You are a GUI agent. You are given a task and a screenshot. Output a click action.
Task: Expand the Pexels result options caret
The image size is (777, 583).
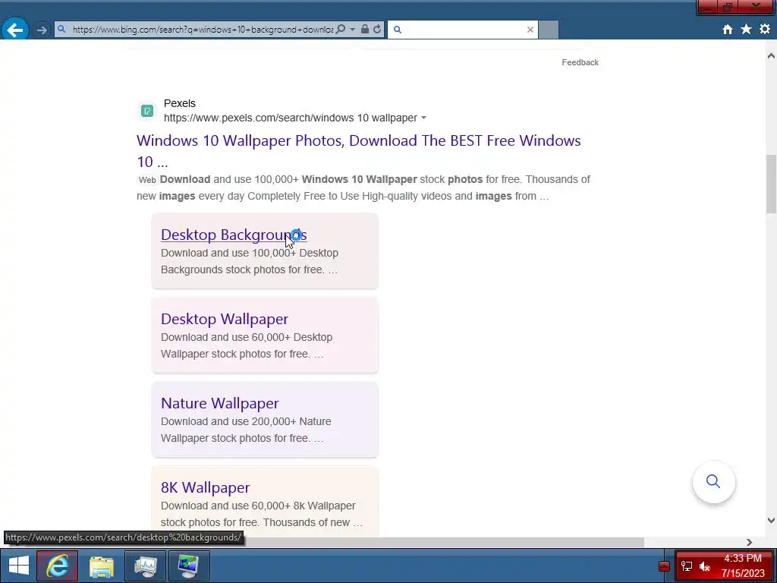click(423, 118)
